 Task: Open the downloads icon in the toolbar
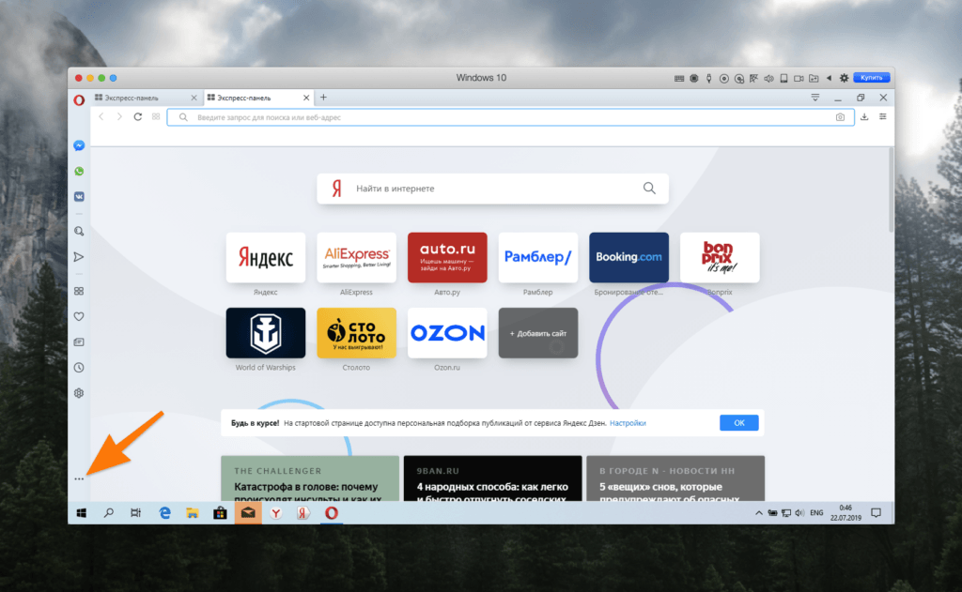tap(864, 117)
